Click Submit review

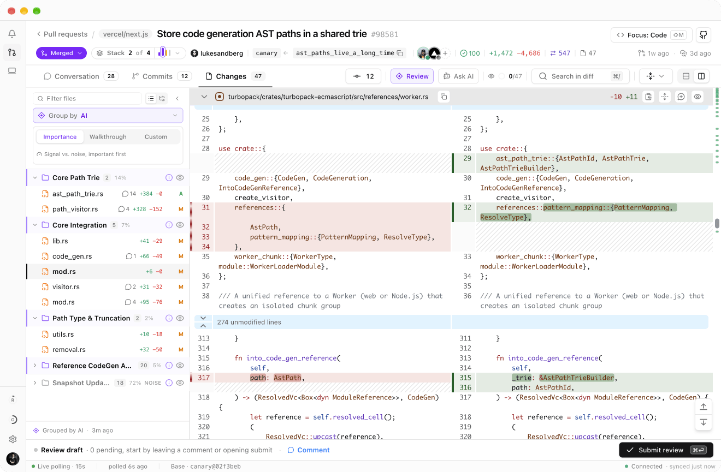(666, 450)
